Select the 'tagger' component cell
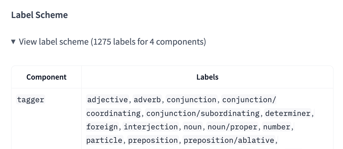This screenshot has height=149, width=343. click(30, 100)
